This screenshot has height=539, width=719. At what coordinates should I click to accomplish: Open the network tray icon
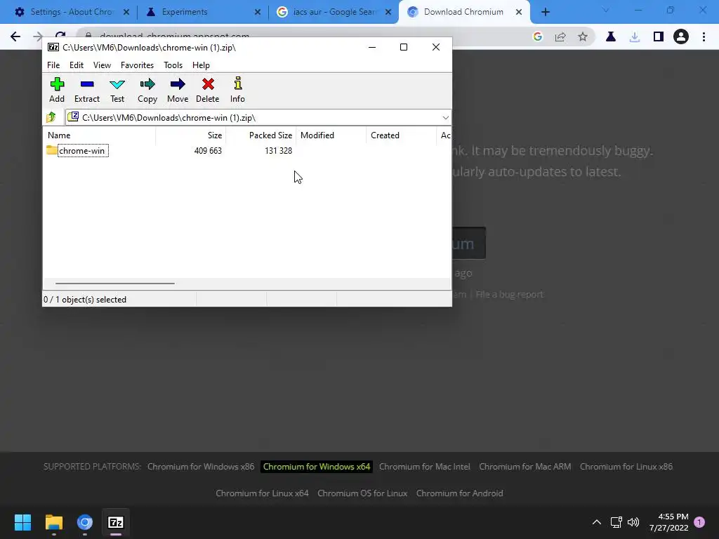pos(616,522)
